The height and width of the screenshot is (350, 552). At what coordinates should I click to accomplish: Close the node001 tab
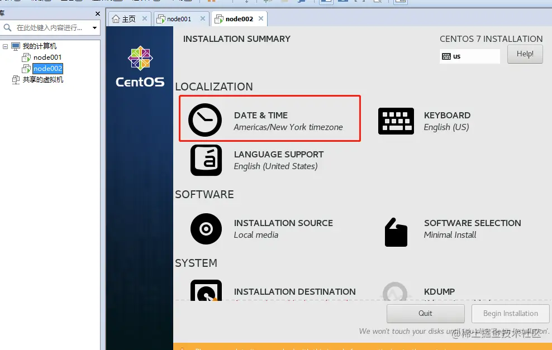pos(203,18)
